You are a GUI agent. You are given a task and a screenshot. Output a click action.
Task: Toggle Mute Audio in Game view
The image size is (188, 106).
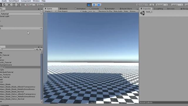pyautogui.click(x=118, y=11)
